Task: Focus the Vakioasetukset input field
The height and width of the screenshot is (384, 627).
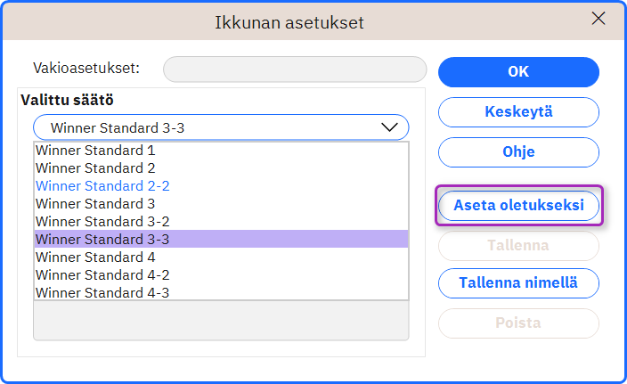Action: point(295,69)
